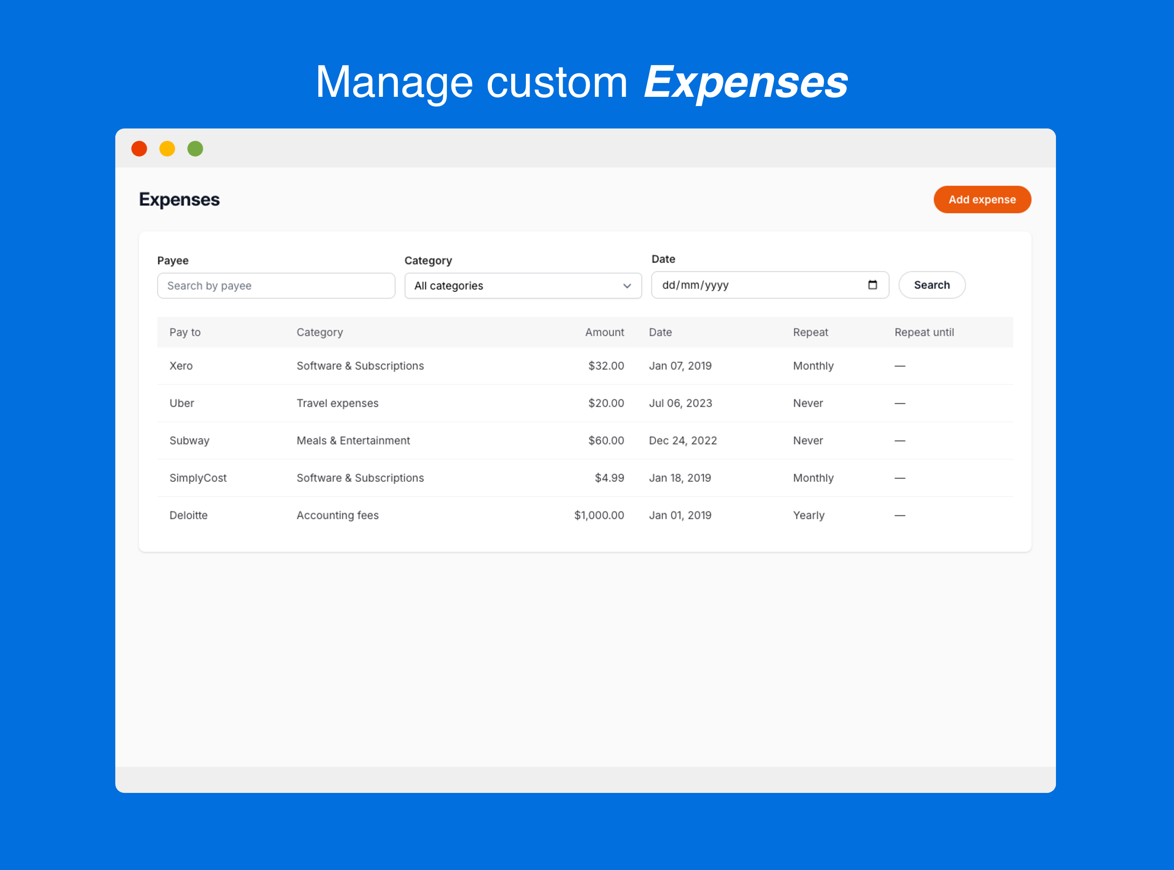Open the All categories dropdown
This screenshot has width=1174, height=870.
click(523, 286)
